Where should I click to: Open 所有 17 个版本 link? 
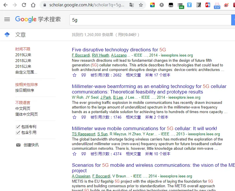(x=158, y=75)
